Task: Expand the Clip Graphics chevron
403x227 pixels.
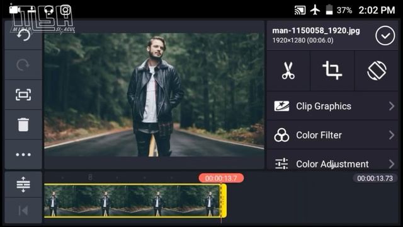Action: (x=392, y=106)
